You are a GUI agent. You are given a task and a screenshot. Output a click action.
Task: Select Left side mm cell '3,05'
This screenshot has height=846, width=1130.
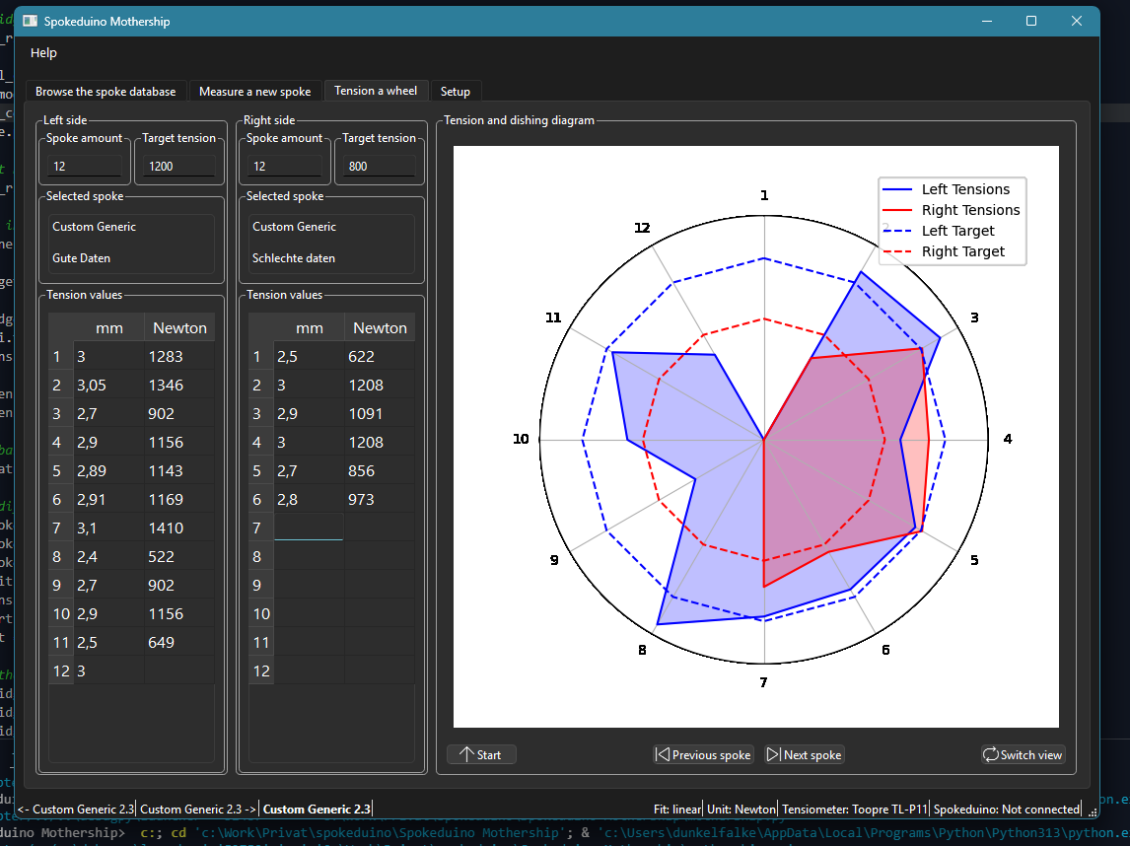click(x=108, y=386)
